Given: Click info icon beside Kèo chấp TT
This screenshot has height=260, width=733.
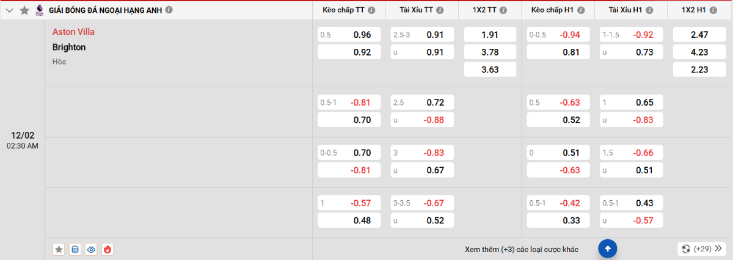Looking at the screenshot, I should point(372,10).
